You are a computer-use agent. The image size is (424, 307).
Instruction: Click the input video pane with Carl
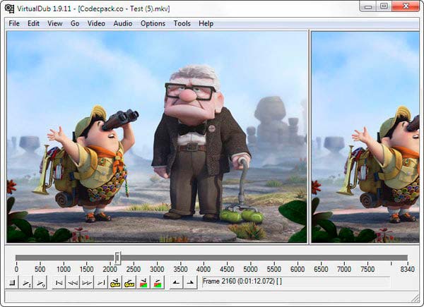point(157,137)
